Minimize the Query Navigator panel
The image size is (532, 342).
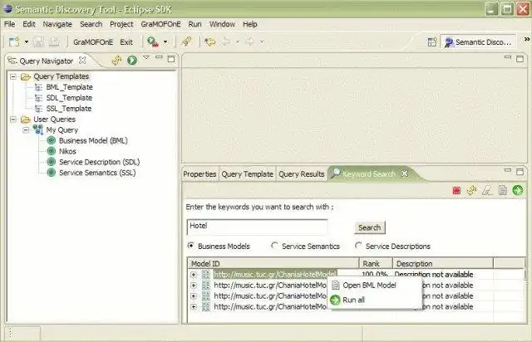click(159, 57)
